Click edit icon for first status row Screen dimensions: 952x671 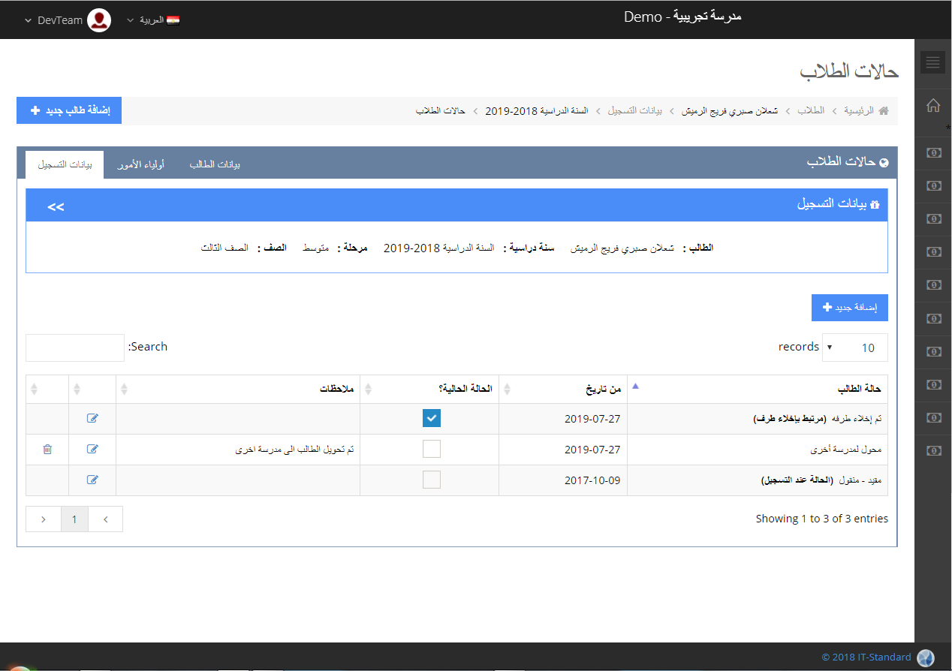(x=92, y=418)
